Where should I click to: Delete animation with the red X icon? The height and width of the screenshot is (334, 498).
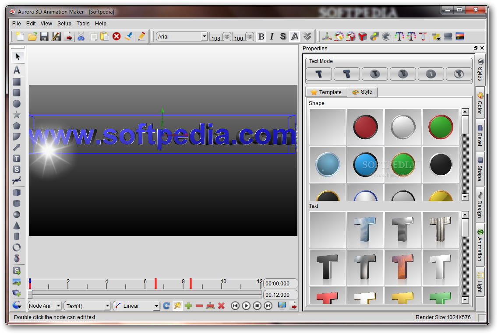point(221,306)
